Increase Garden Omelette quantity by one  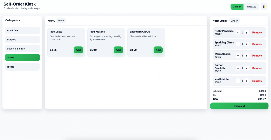point(247,68)
